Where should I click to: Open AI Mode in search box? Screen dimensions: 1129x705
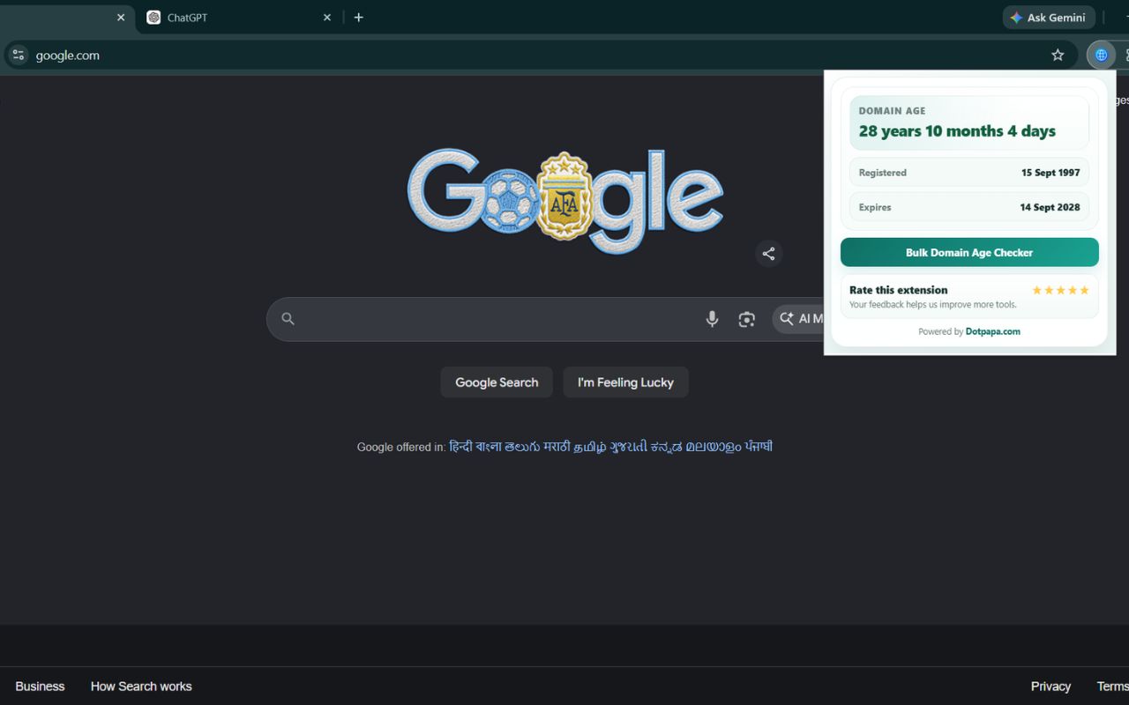click(799, 319)
